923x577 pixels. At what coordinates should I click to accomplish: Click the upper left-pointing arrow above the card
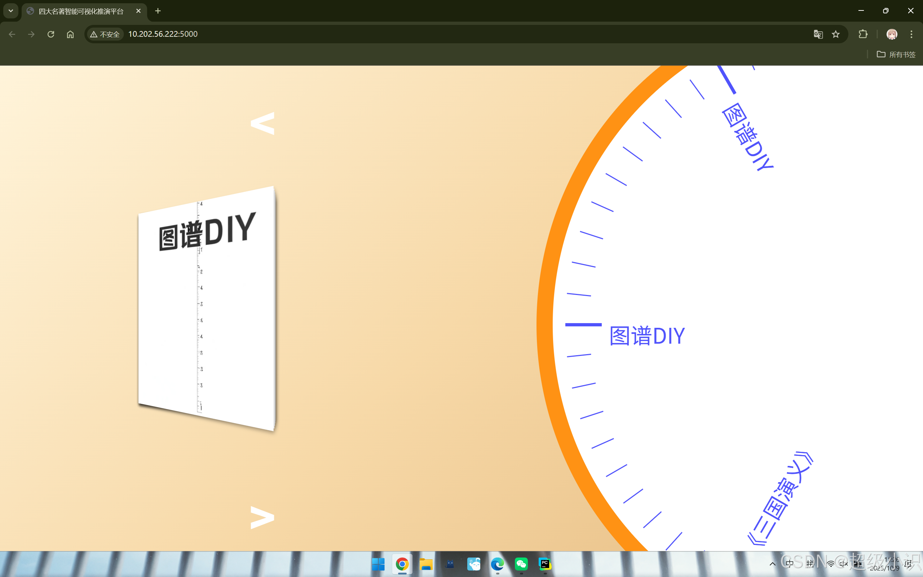coord(262,123)
